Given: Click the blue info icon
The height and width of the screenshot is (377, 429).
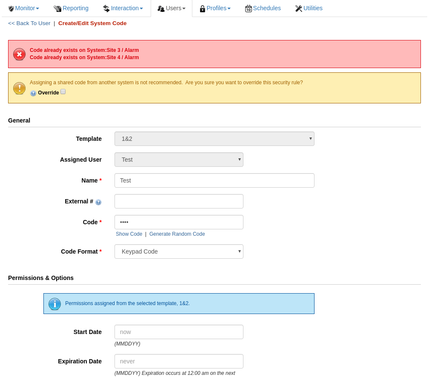Looking at the screenshot, I should point(55,304).
